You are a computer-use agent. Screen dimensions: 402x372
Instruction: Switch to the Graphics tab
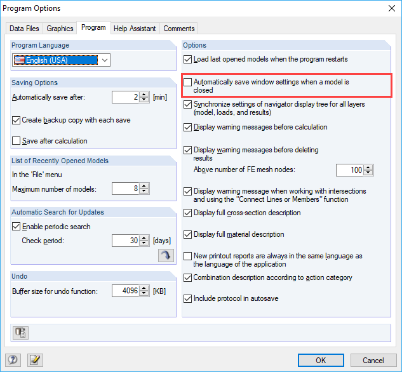[x=60, y=29]
